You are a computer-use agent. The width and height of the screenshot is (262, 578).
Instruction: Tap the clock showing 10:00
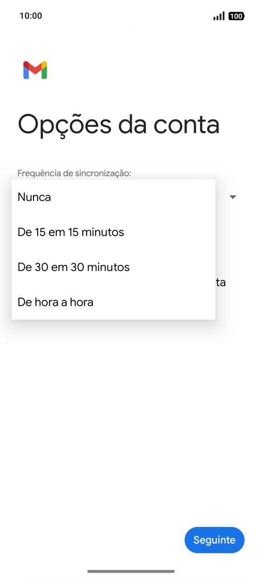coord(28,15)
